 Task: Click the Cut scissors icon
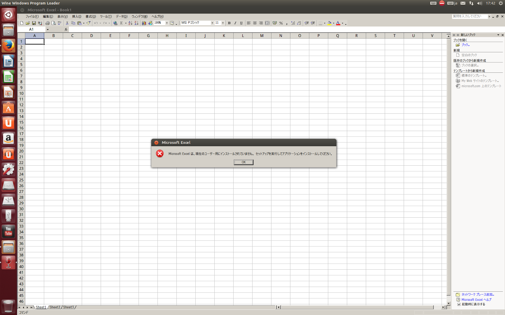[x=67, y=23]
